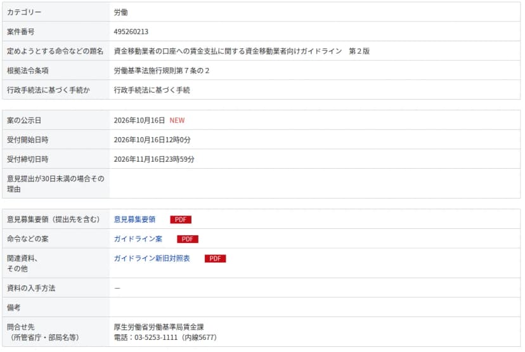Click the カテゴリー row label
525x352 pixels.
pyautogui.click(x=24, y=12)
